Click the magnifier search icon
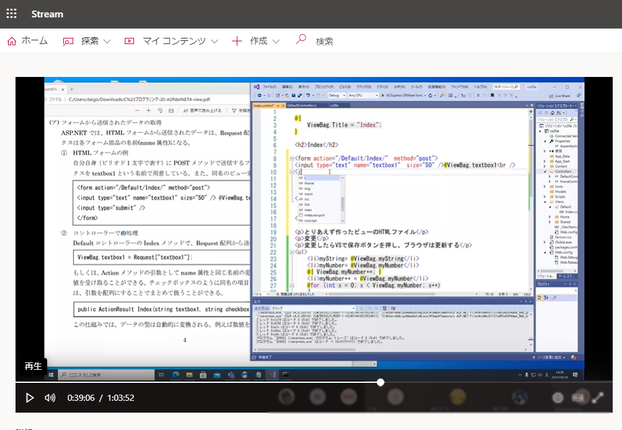622x430 pixels. [x=300, y=40]
